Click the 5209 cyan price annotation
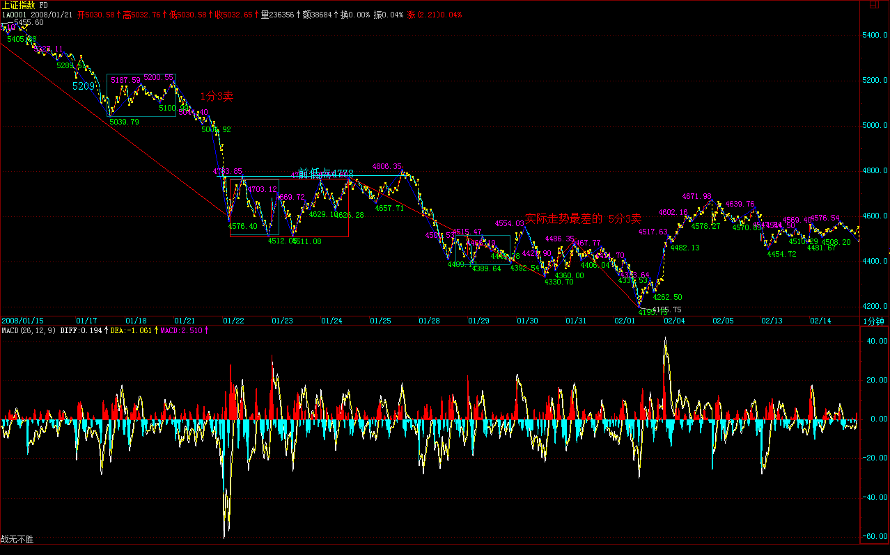The width and height of the screenshot is (890, 555). coord(84,86)
